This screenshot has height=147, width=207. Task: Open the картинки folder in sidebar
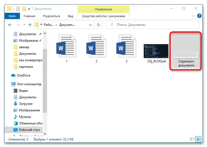[x=23, y=67]
